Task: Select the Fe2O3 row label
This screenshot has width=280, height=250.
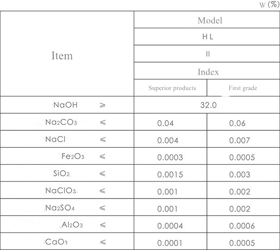Action: (73, 157)
